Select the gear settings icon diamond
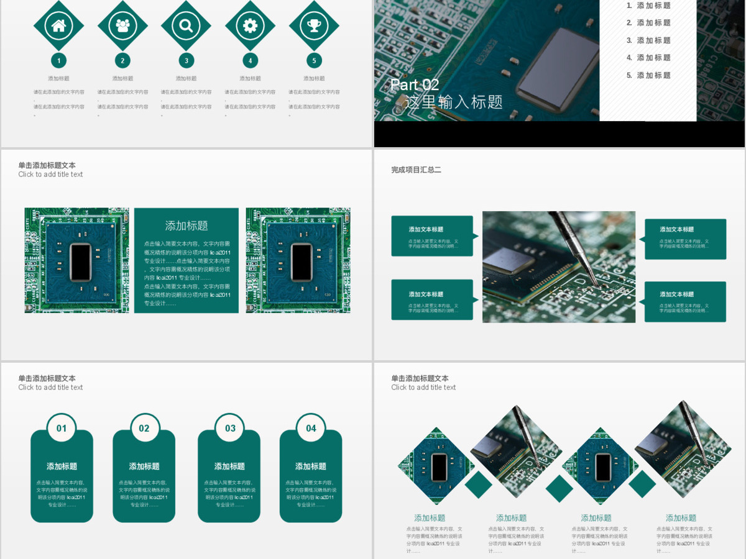This screenshot has width=746, height=559. click(x=250, y=25)
